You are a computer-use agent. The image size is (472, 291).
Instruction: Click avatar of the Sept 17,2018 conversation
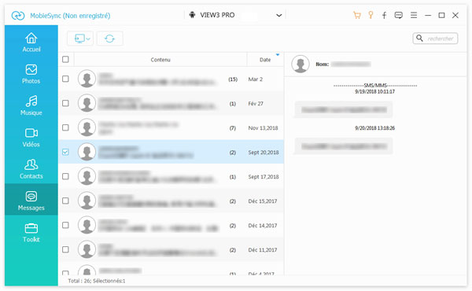tap(87, 176)
